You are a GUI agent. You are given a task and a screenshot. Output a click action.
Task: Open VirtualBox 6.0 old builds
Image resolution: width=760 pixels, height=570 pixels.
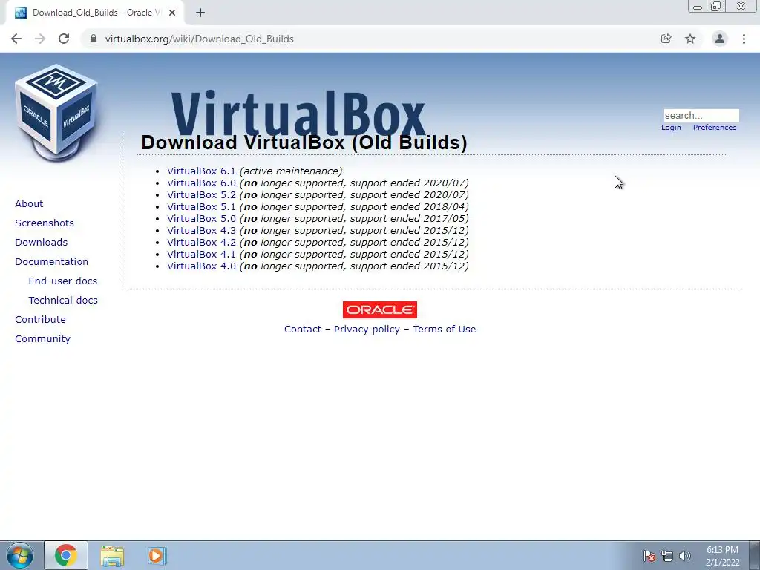[201, 183]
